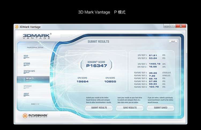Click the Save Results button
Viewport: 201px width, 130px height.
pos(130,108)
